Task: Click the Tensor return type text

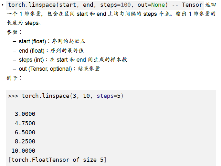Action: click(x=192, y=5)
